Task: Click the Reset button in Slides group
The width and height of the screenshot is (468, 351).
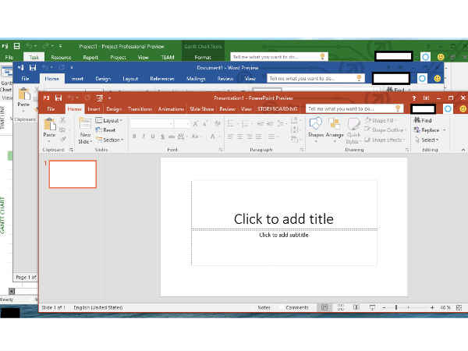Action: coord(108,130)
